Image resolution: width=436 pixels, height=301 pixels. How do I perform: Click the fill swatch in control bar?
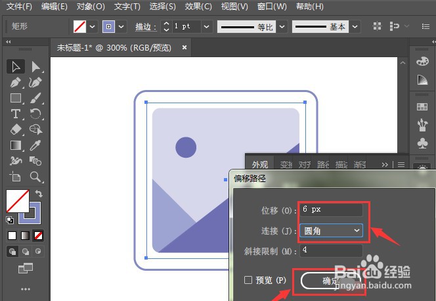[x=79, y=27]
